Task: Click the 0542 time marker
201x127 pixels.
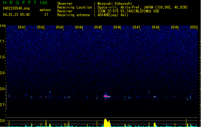Action: tap(41, 27)
